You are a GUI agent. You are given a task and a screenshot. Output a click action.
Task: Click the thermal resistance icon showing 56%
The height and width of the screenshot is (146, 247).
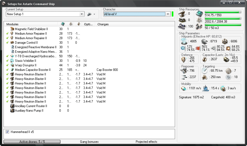[x=198, y=48]
